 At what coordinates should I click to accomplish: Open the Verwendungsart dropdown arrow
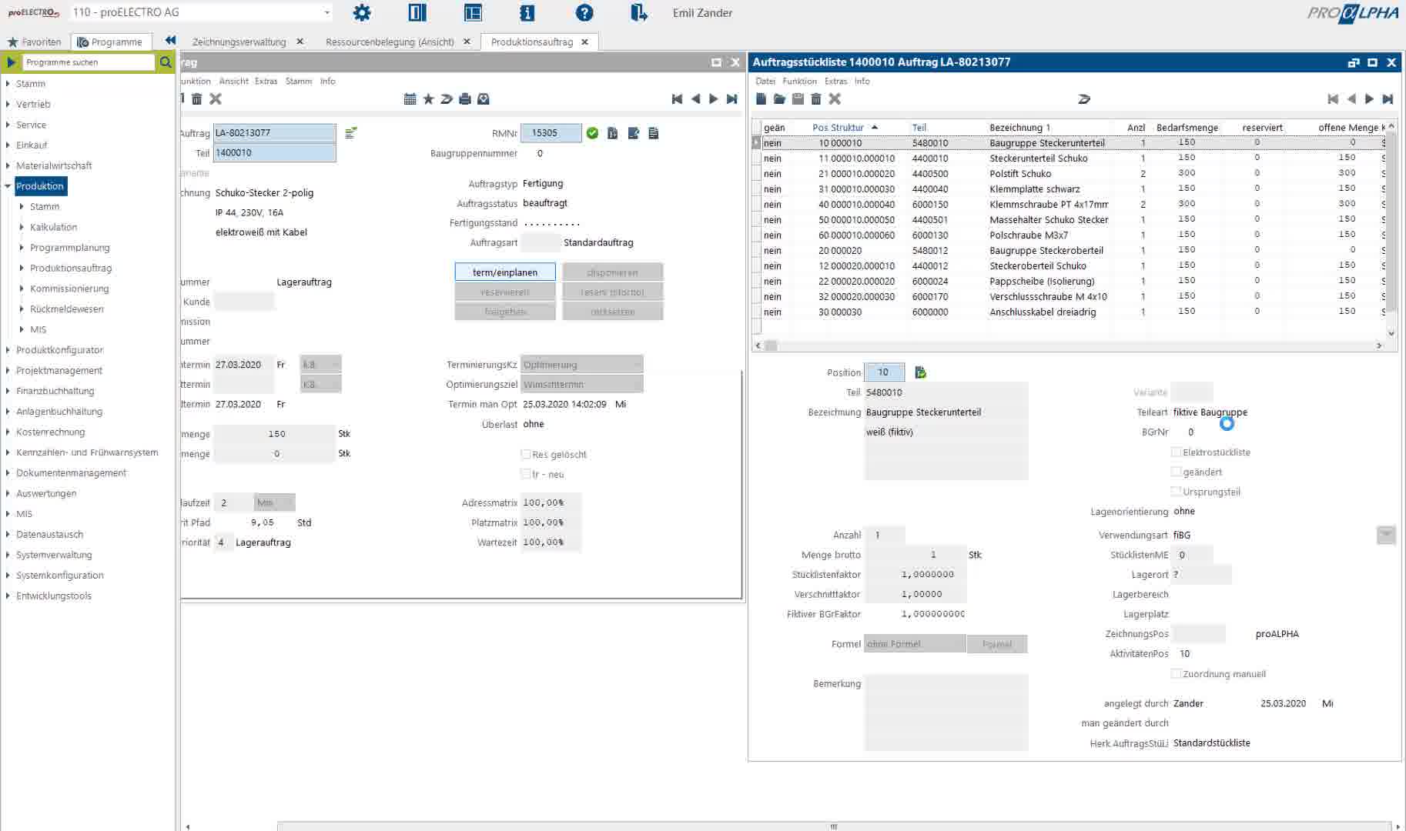tap(1386, 535)
